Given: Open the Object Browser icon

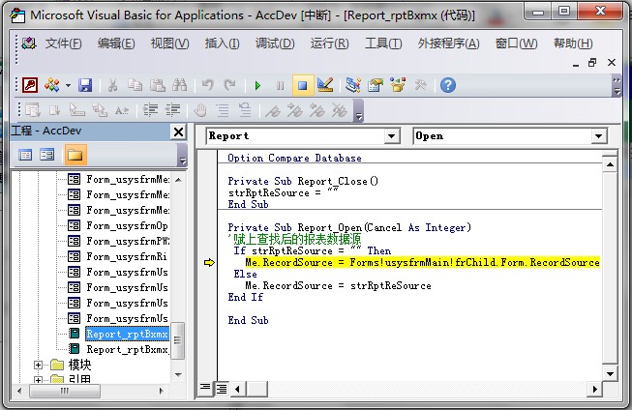Looking at the screenshot, I should (x=398, y=85).
